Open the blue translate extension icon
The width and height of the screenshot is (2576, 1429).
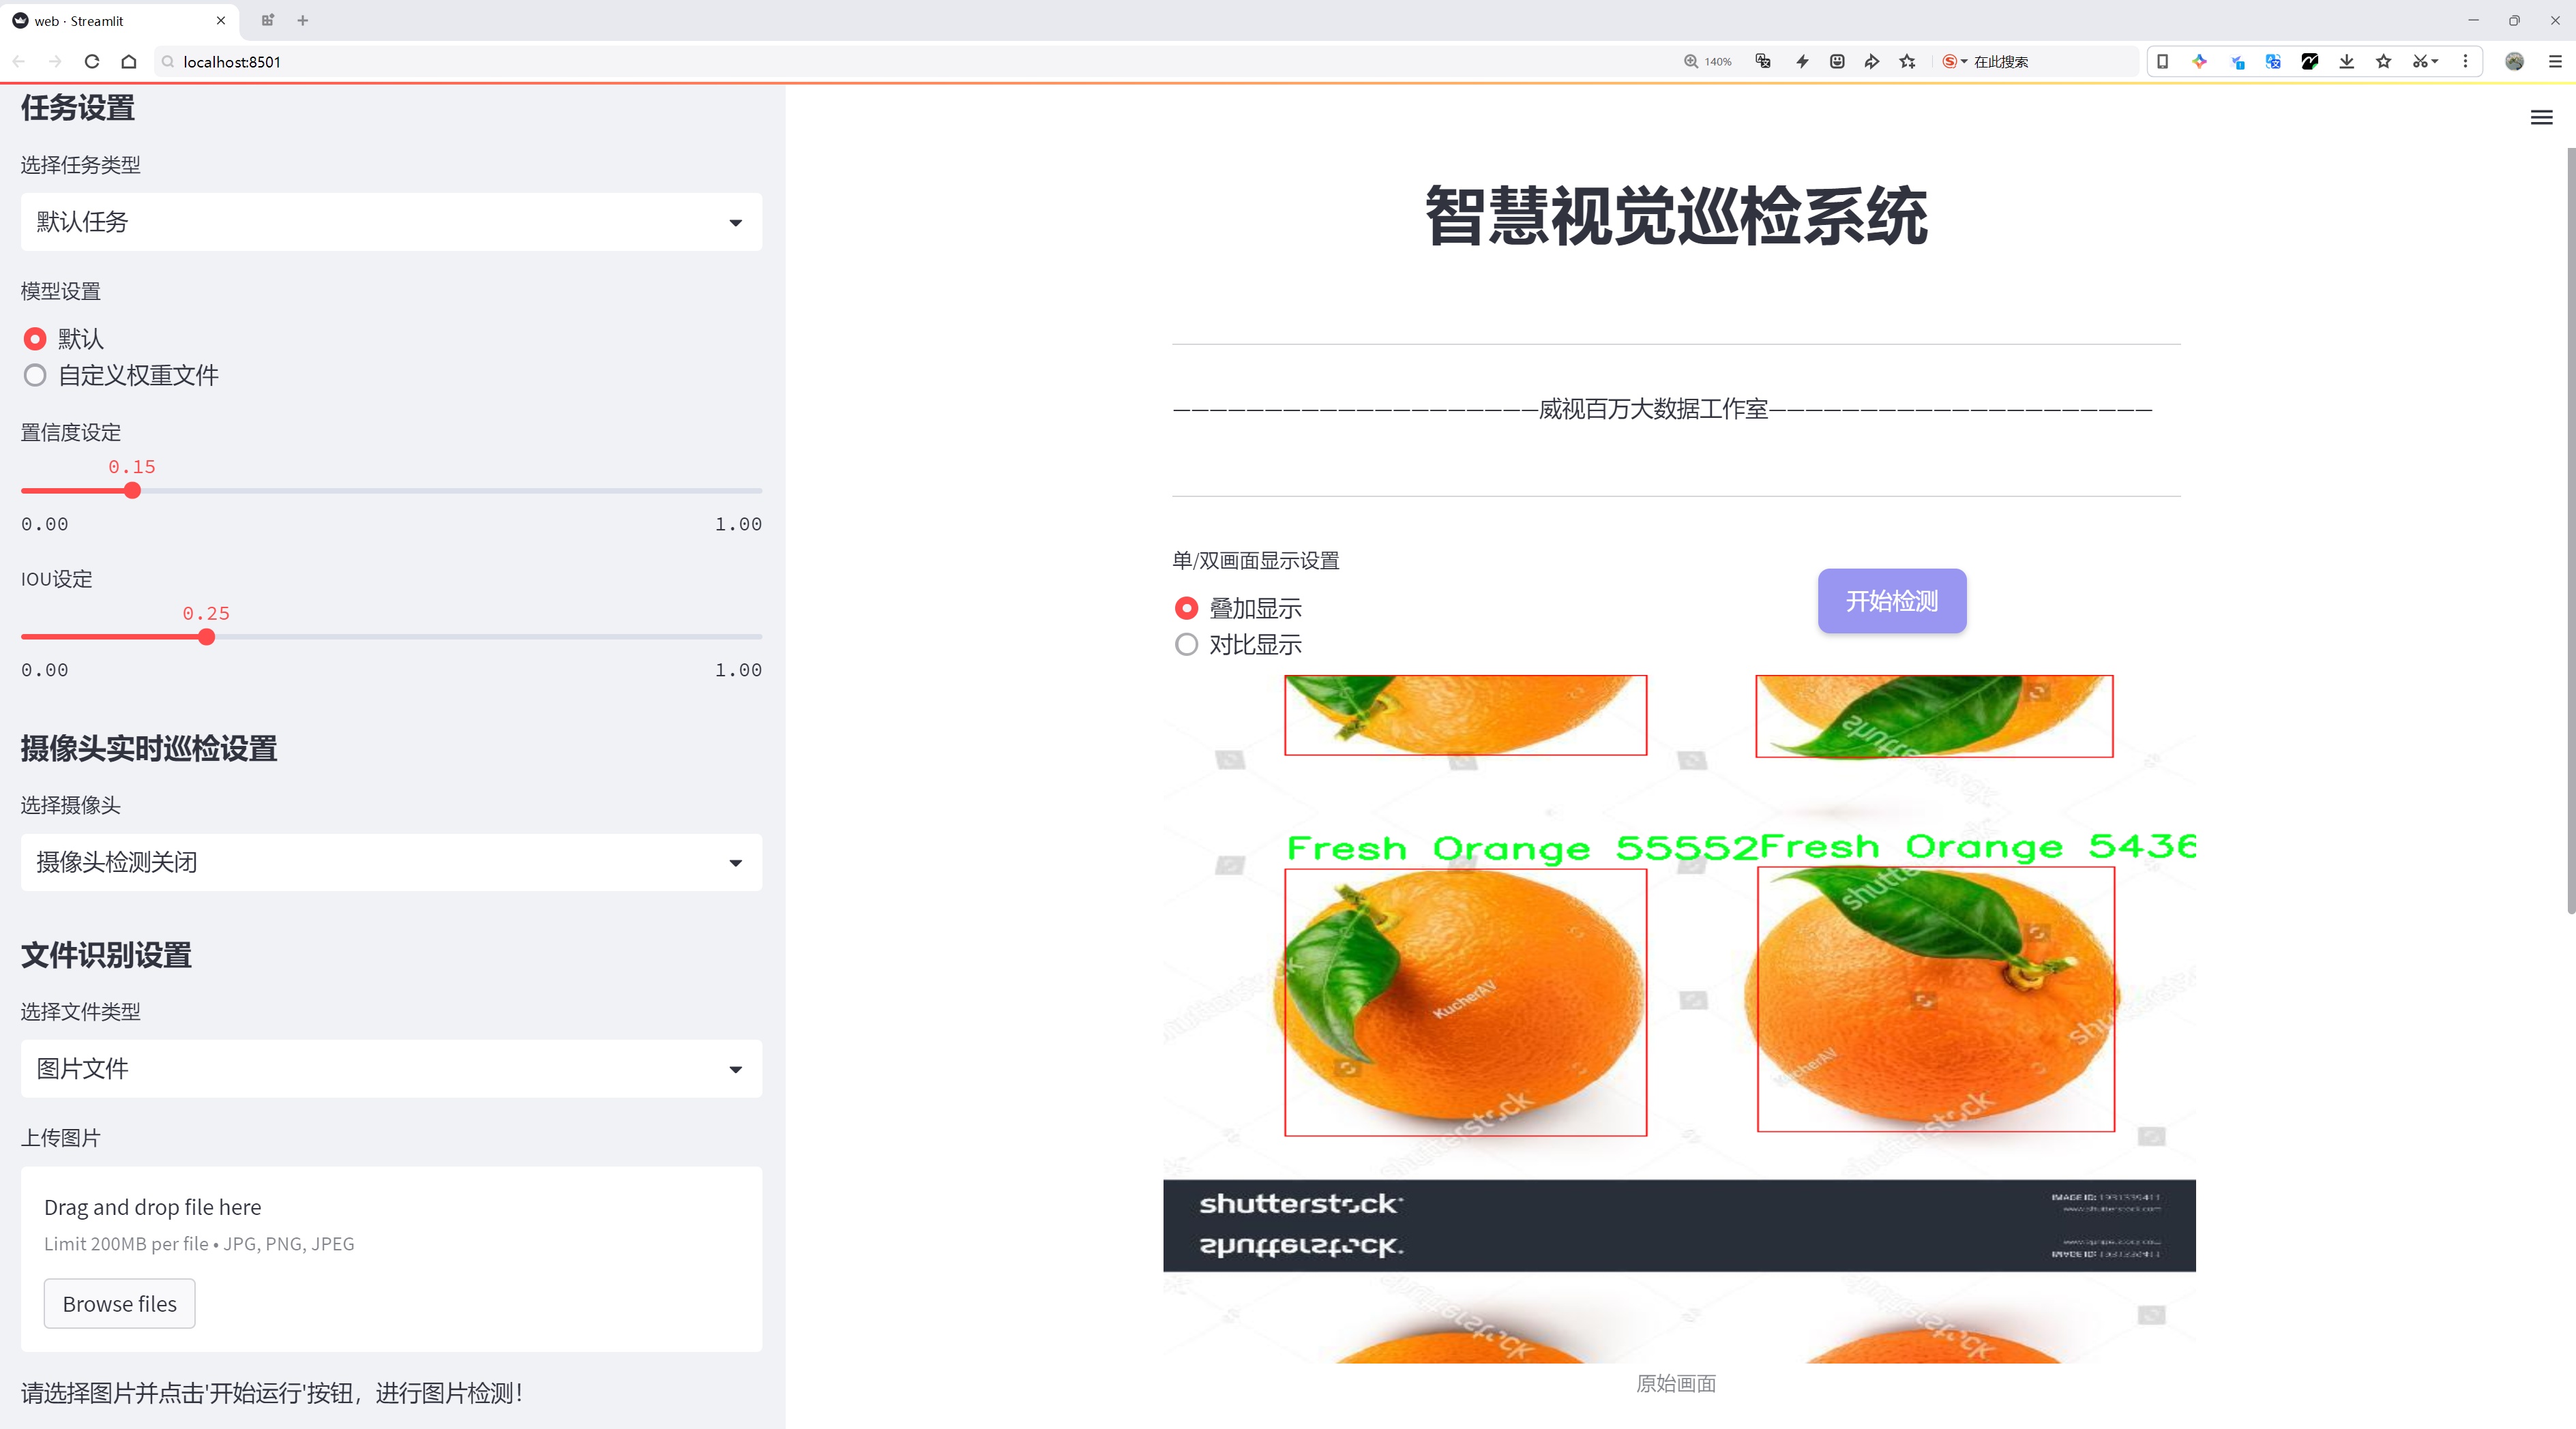(x=2273, y=61)
